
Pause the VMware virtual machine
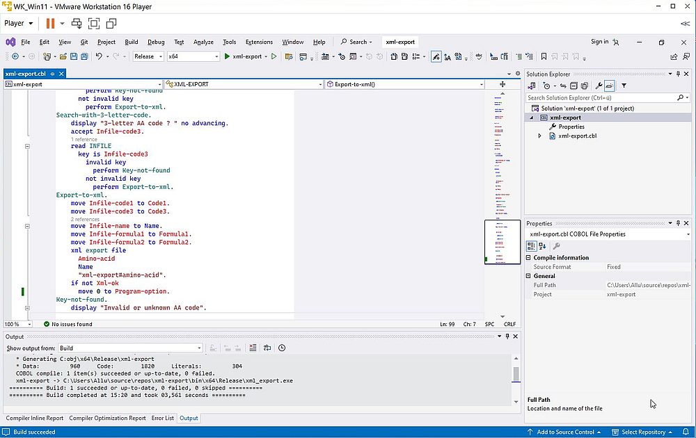50,23
